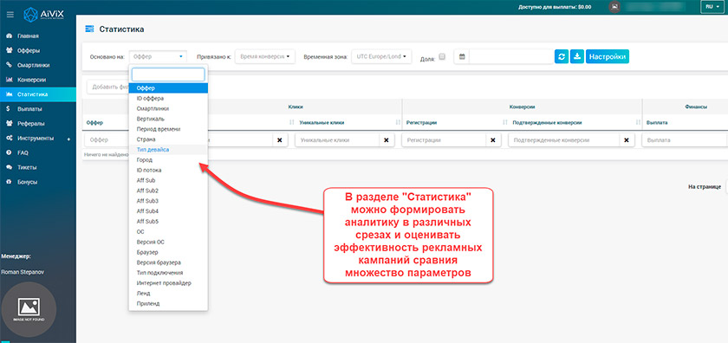
Task: Select Интернет провайдер in the dropdown list
Action: click(168, 283)
